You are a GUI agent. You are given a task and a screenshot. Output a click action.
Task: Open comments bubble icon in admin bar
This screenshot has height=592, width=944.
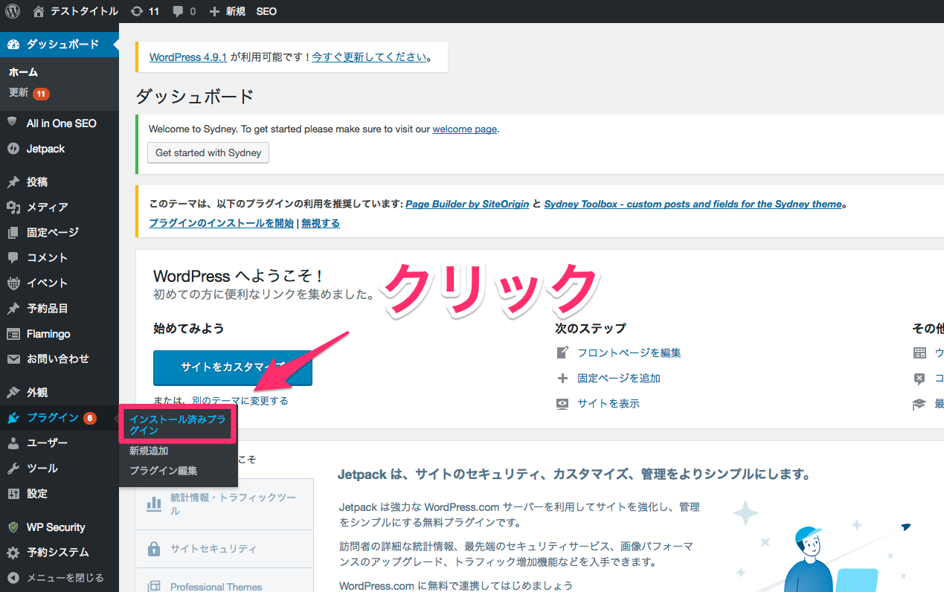tap(178, 12)
